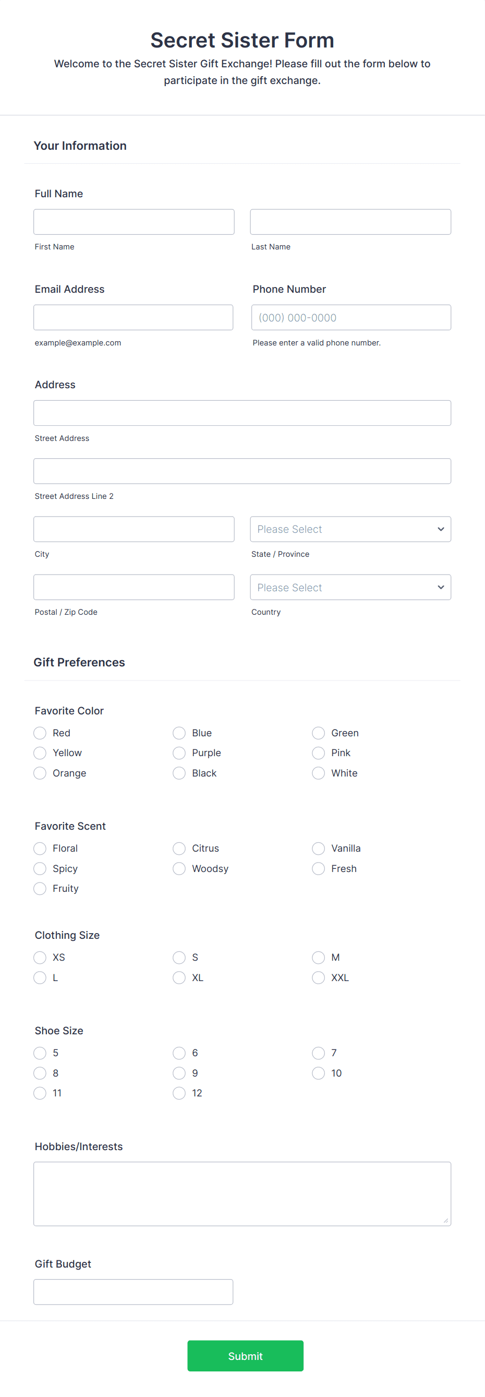Screen dimensions: 485x1397
Task: Click the Phone Number field
Action: [351, 317]
